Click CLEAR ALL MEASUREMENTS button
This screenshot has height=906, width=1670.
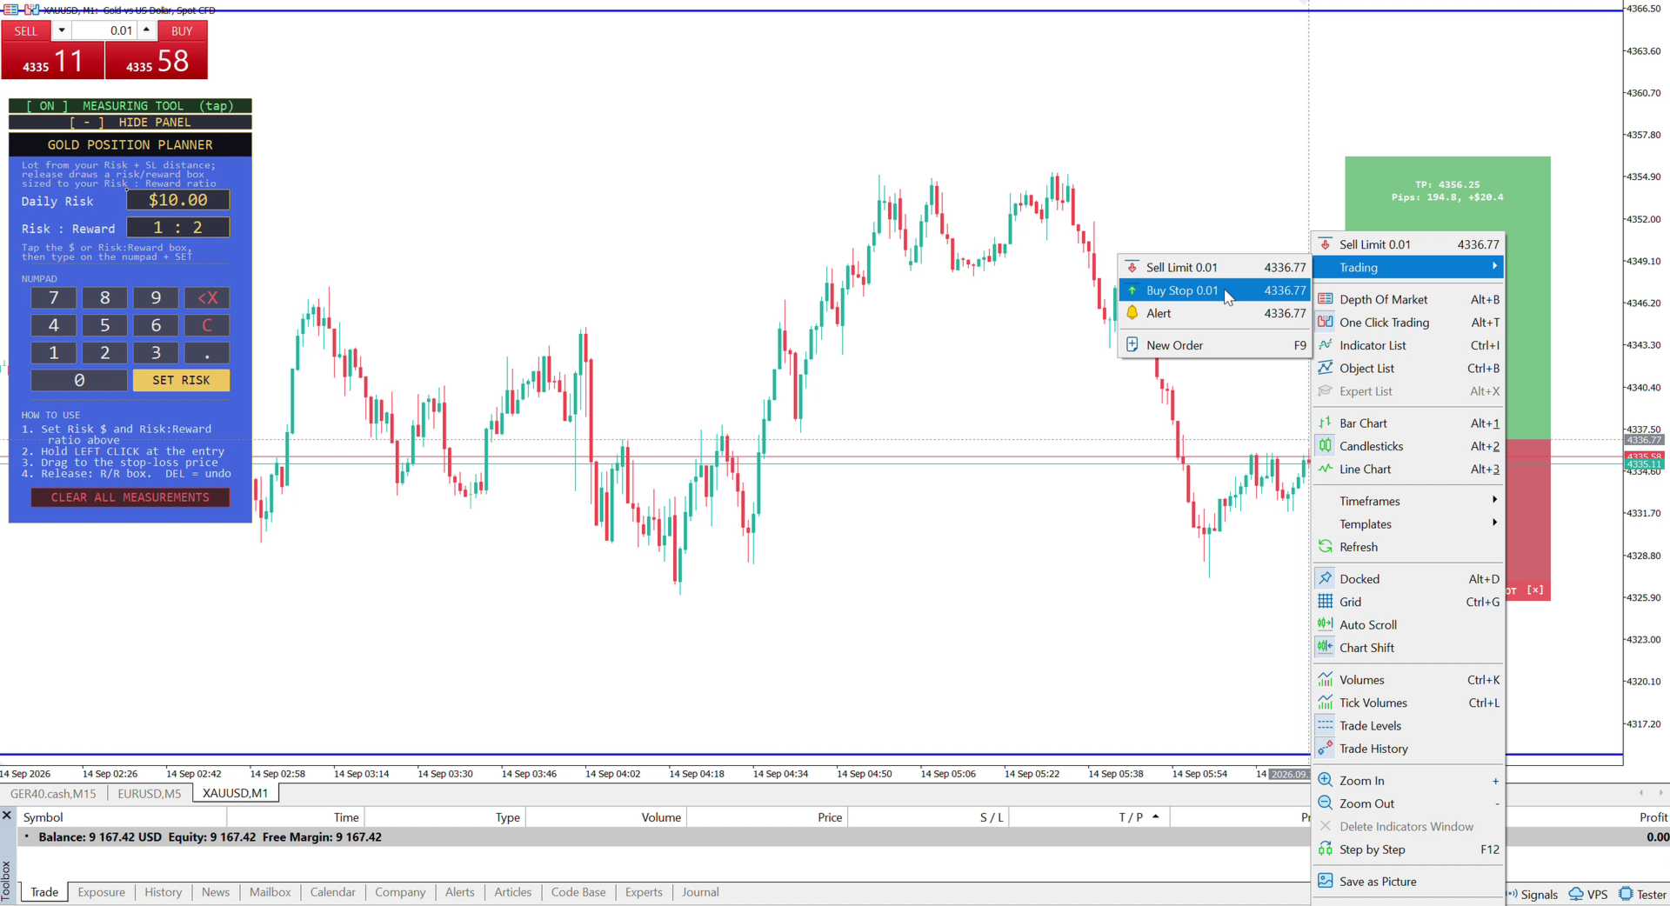click(x=130, y=497)
